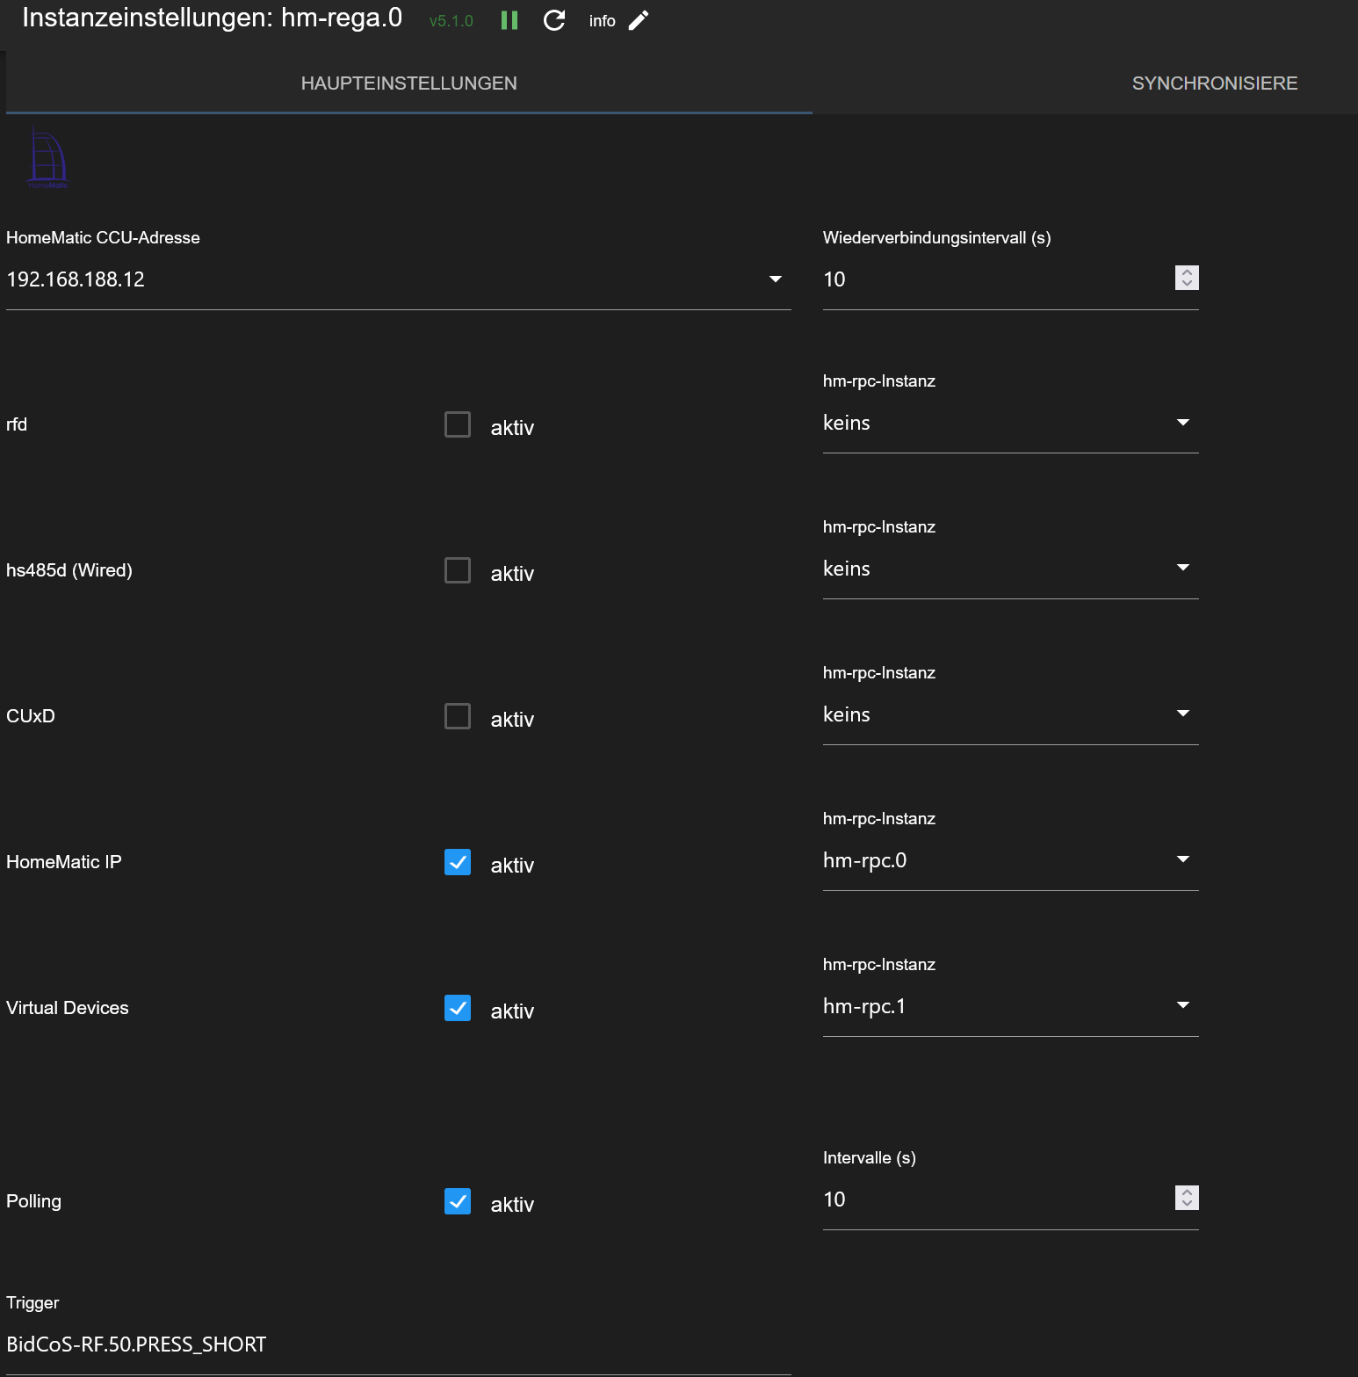
Task: Restart the instance with reload icon
Action: pyautogui.click(x=554, y=20)
